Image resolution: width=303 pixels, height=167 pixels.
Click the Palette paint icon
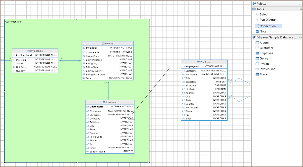(254, 4)
